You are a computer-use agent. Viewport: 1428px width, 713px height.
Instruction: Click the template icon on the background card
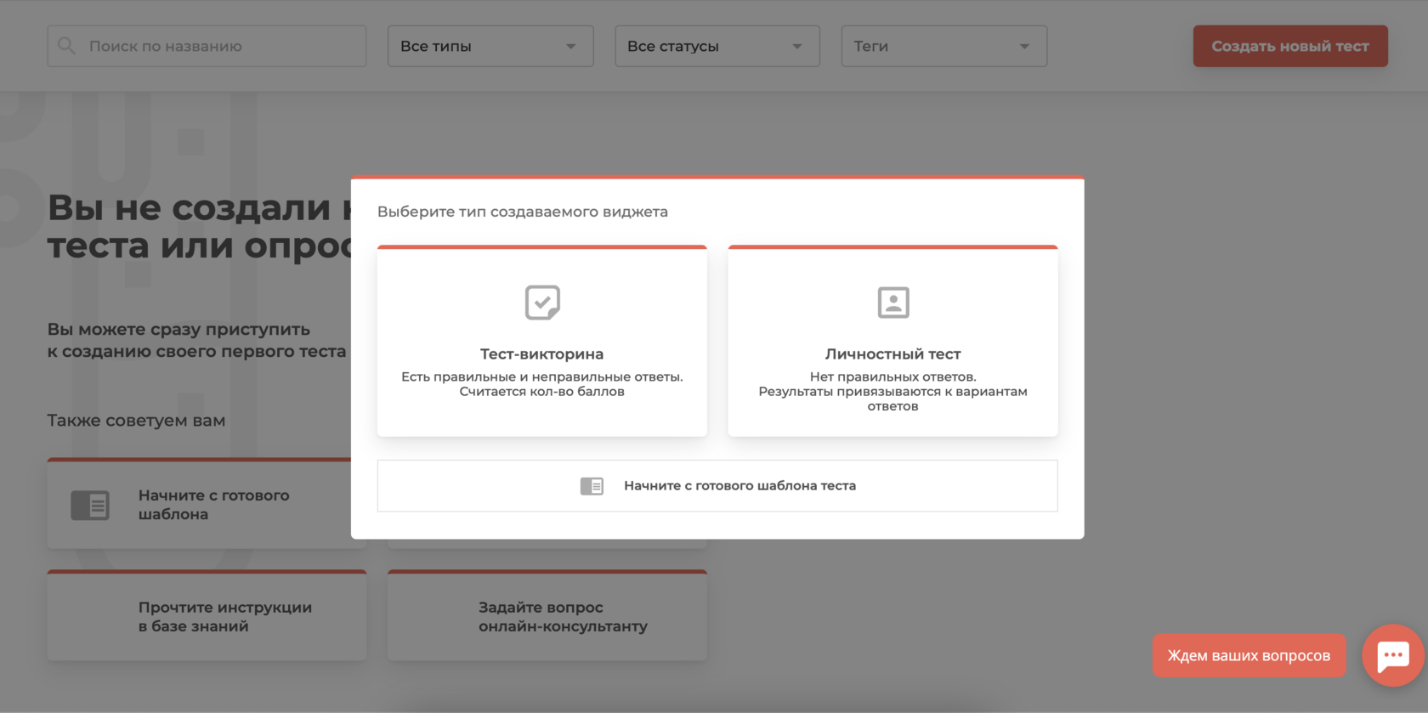(90, 505)
